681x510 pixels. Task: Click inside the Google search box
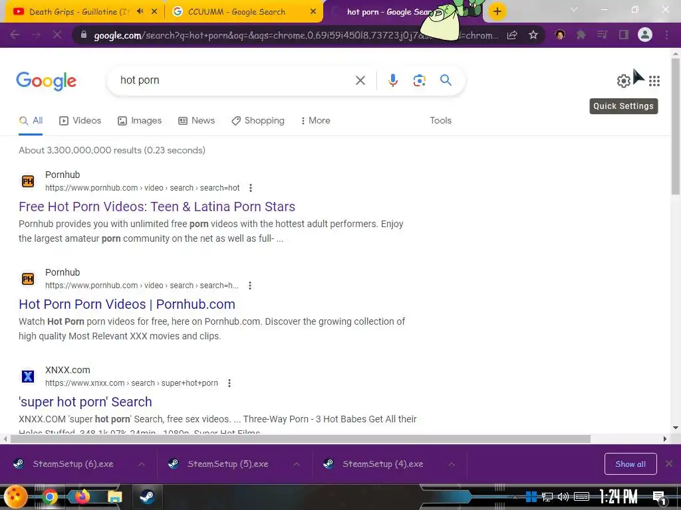[235, 80]
